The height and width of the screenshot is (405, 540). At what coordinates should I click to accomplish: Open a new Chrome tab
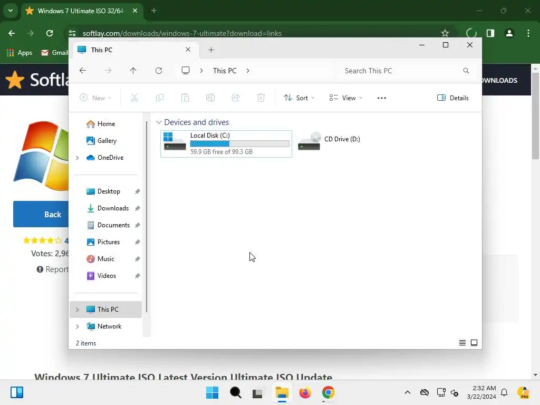click(x=154, y=11)
